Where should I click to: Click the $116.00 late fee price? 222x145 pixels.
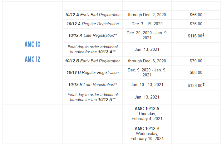pyautogui.click(x=196, y=36)
